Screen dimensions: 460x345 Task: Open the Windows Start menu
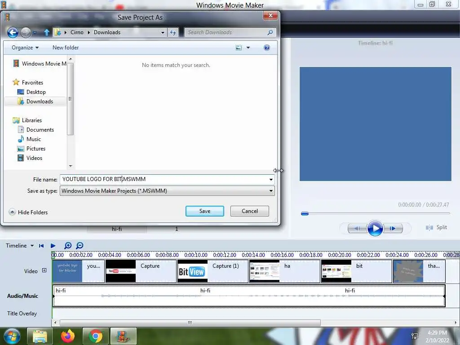click(12, 336)
